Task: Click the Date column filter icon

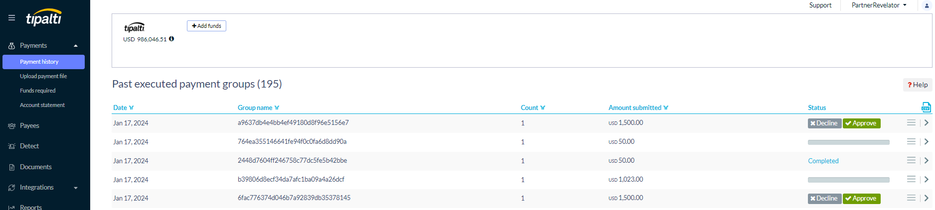Action: [x=132, y=108]
